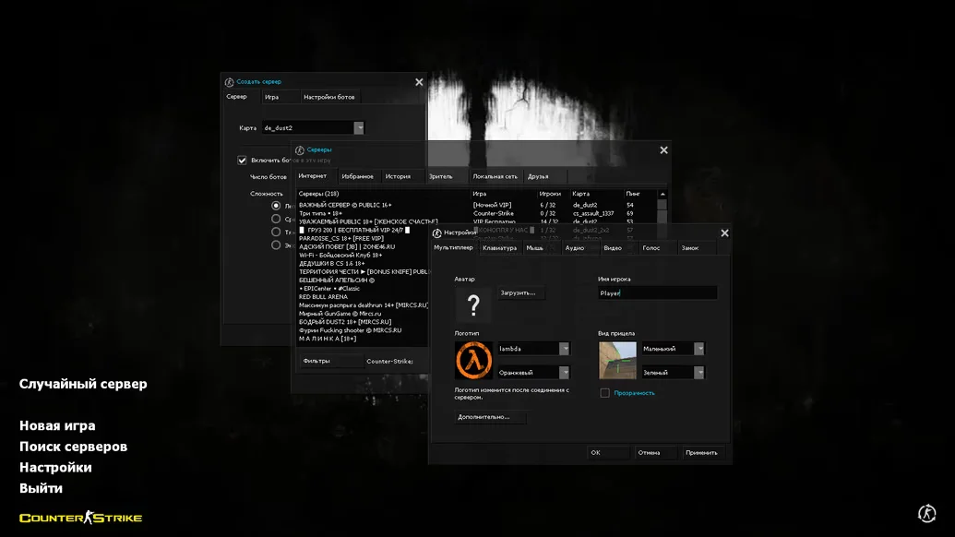Click the question mark avatar placeholder
This screenshot has height=537, width=955.
[x=473, y=305]
